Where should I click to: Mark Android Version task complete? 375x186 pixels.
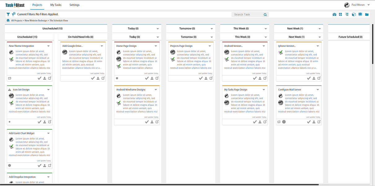coord(255,78)
